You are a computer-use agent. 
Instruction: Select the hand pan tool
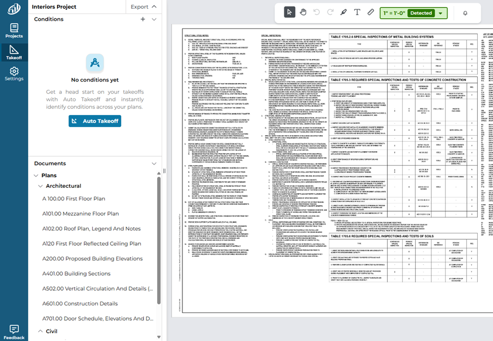[303, 12]
